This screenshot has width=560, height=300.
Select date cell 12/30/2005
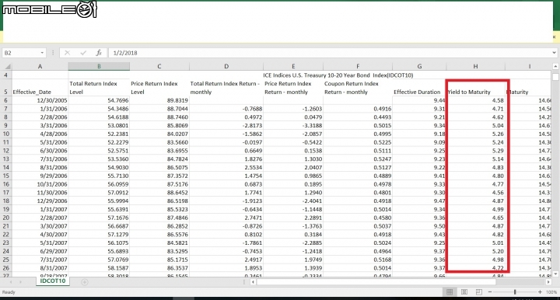[x=40, y=100]
